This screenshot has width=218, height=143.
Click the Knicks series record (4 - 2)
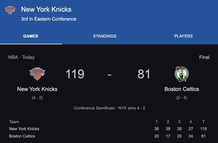[37, 98]
